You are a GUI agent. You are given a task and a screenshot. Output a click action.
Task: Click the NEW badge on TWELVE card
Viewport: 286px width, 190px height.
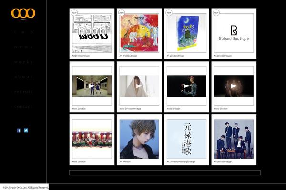tap(122, 13)
